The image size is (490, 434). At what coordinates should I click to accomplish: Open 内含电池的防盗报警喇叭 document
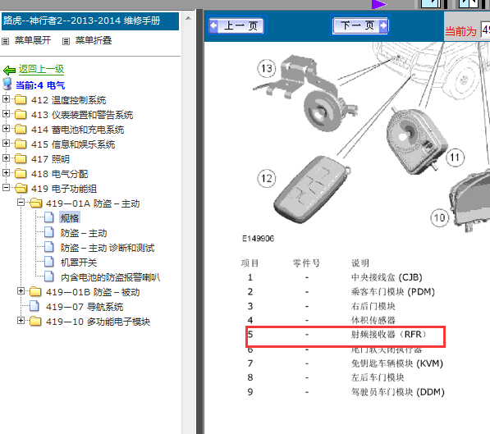110,277
